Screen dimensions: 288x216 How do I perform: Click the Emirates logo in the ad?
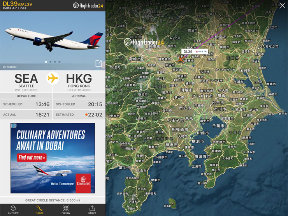tap(83, 183)
